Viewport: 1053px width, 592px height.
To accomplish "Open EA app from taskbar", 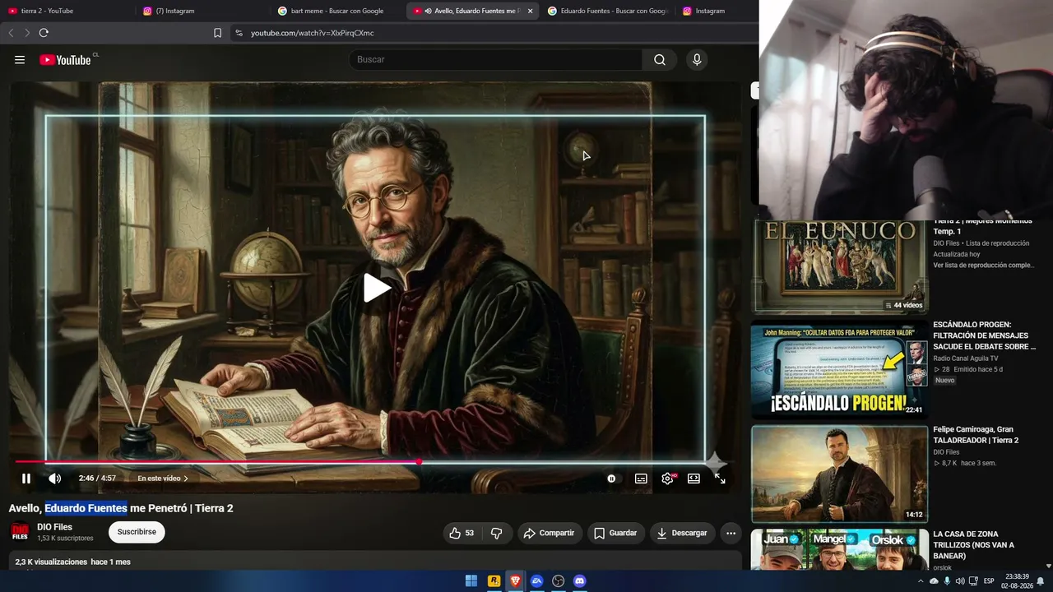I will [537, 581].
